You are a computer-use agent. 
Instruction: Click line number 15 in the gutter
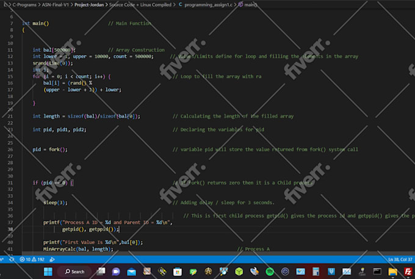[10, 76]
